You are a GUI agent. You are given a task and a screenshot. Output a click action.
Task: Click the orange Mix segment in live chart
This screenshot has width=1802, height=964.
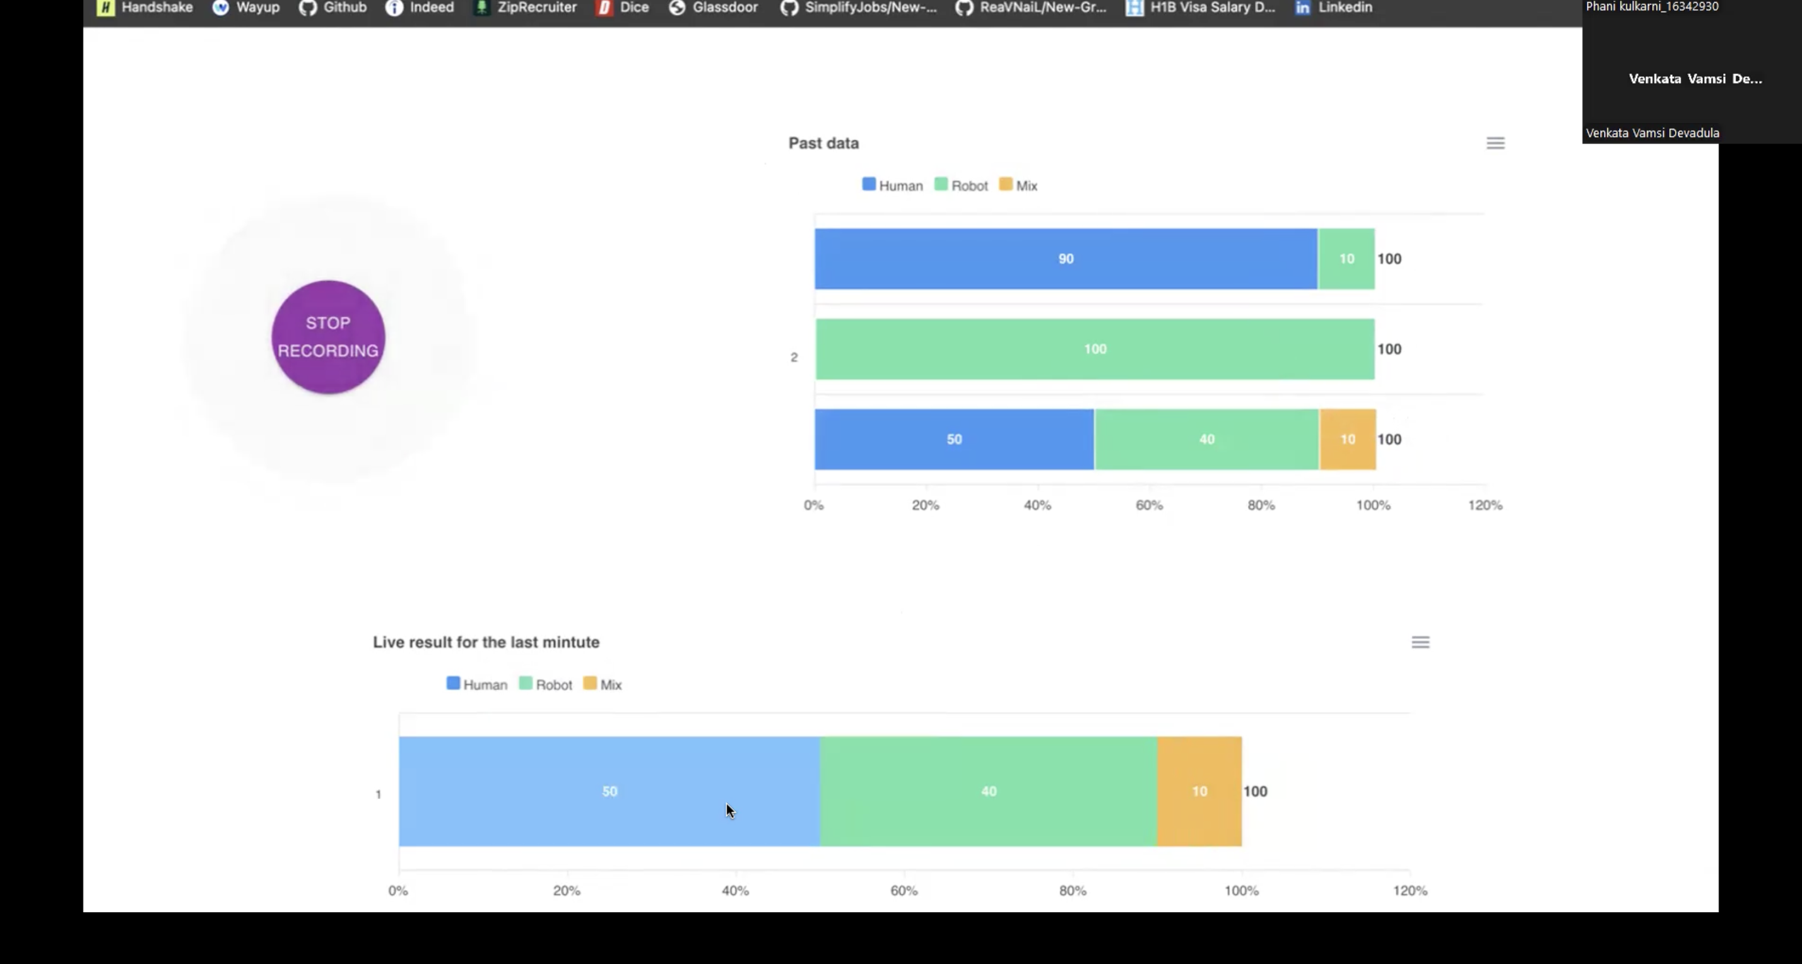click(x=1199, y=791)
